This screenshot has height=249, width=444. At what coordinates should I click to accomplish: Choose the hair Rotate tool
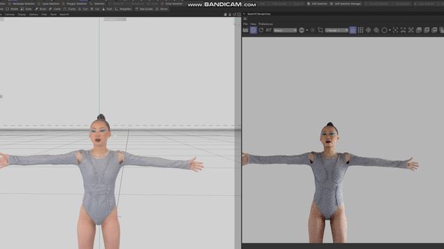click(12, 9)
